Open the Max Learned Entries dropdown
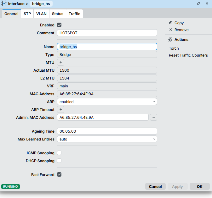The image size is (212, 198). pos(107,139)
